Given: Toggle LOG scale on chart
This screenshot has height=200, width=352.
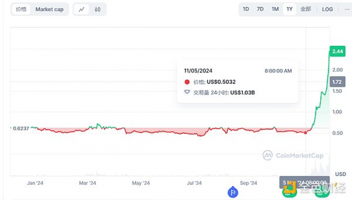Looking at the screenshot, I should click(x=327, y=9).
